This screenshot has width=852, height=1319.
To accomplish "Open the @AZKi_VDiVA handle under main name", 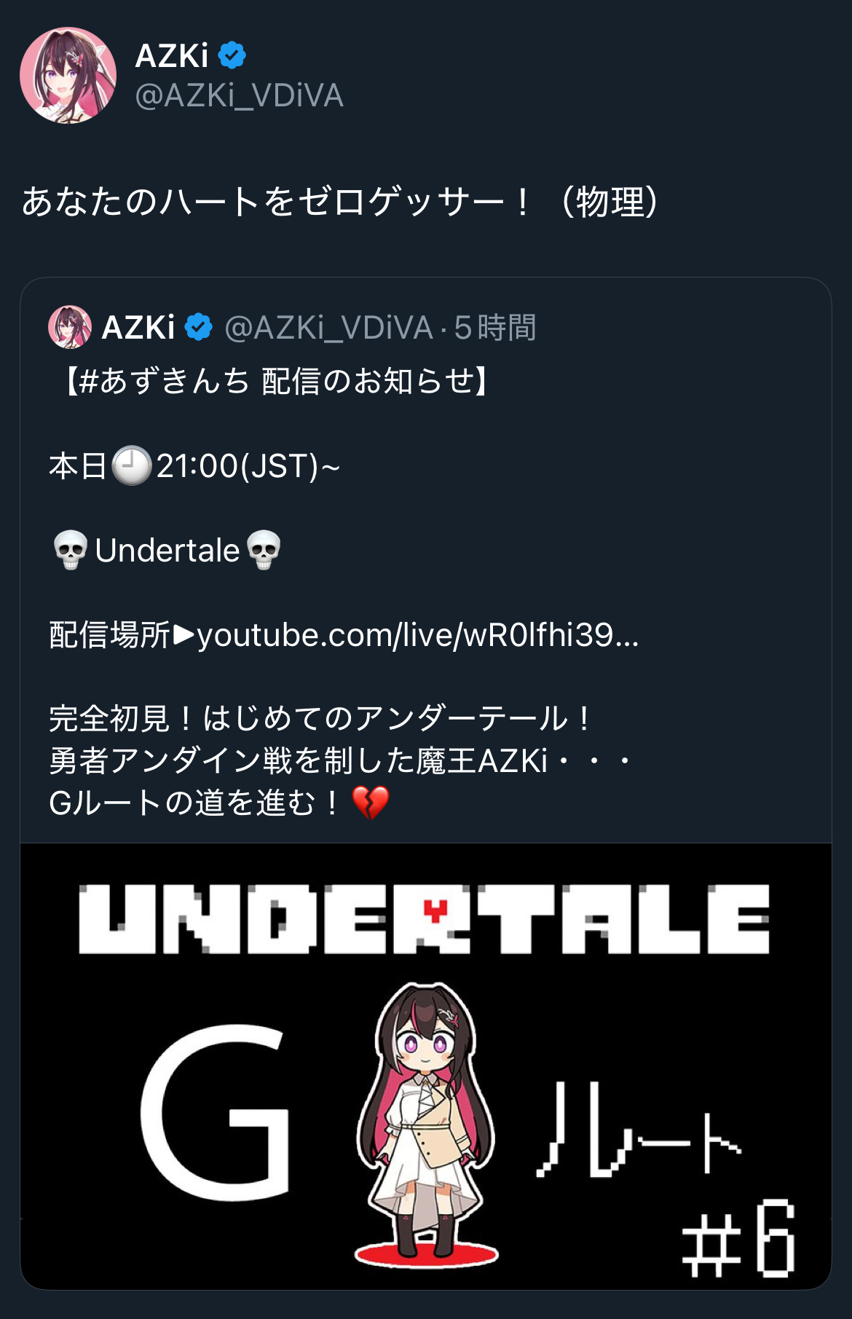I will coord(239,95).
